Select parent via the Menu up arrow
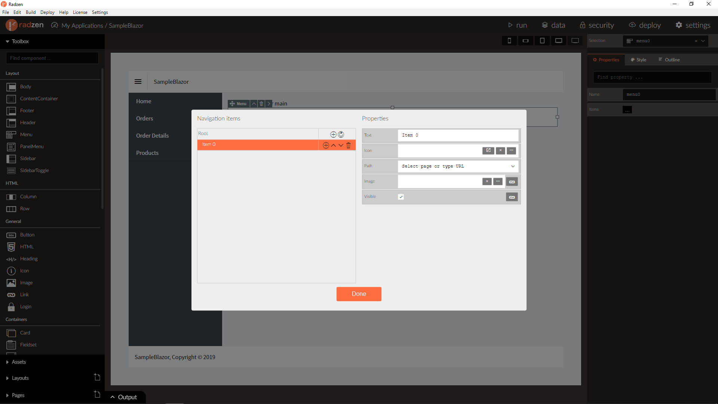Image resolution: width=718 pixels, height=404 pixels. click(x=254, y=104)
